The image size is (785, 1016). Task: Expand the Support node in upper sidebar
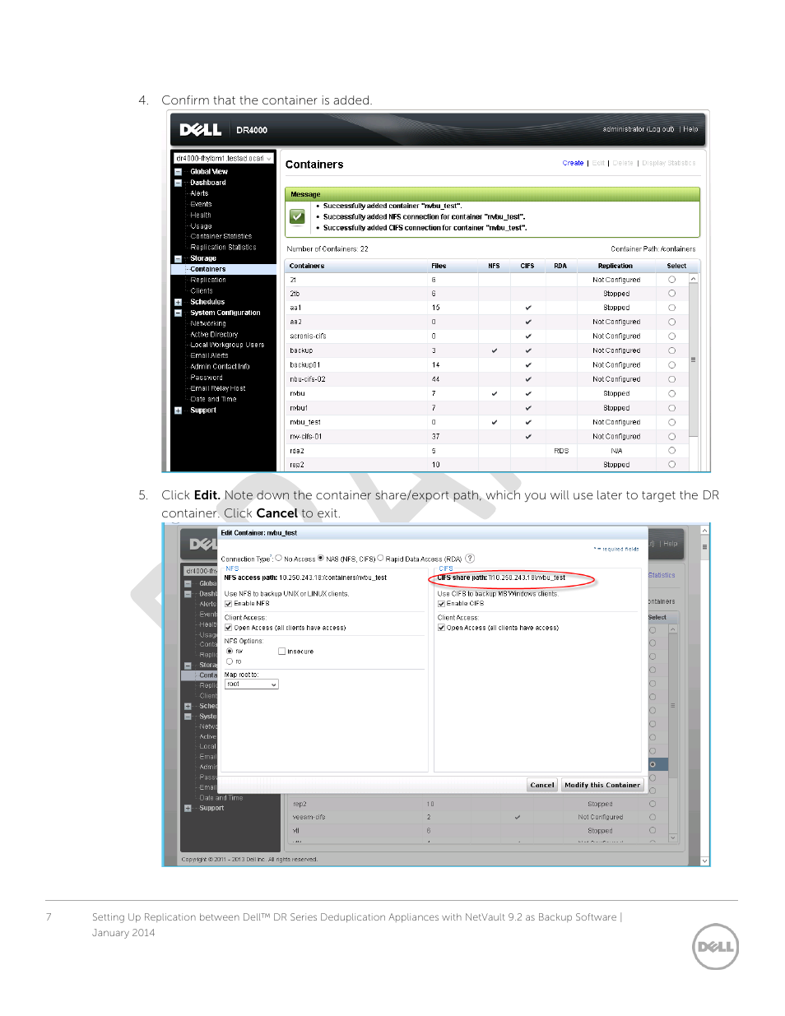click(x=178, y=411)
